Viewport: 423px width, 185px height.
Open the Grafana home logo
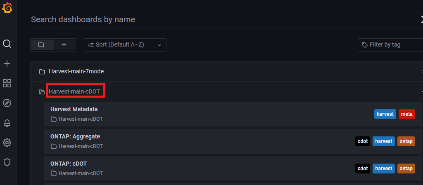[7, 7]
